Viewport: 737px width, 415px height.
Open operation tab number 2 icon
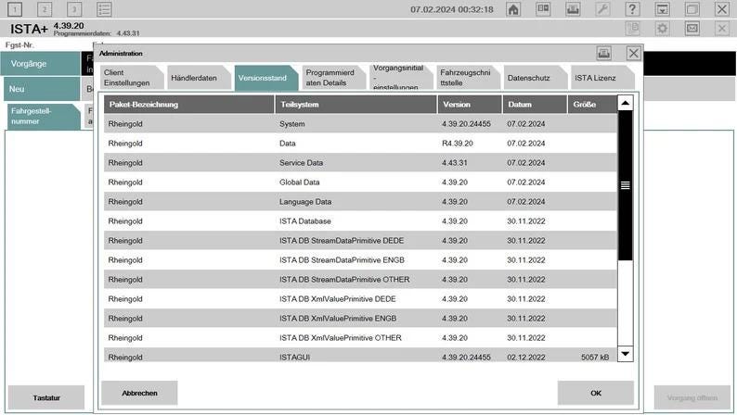click(45, 9)
